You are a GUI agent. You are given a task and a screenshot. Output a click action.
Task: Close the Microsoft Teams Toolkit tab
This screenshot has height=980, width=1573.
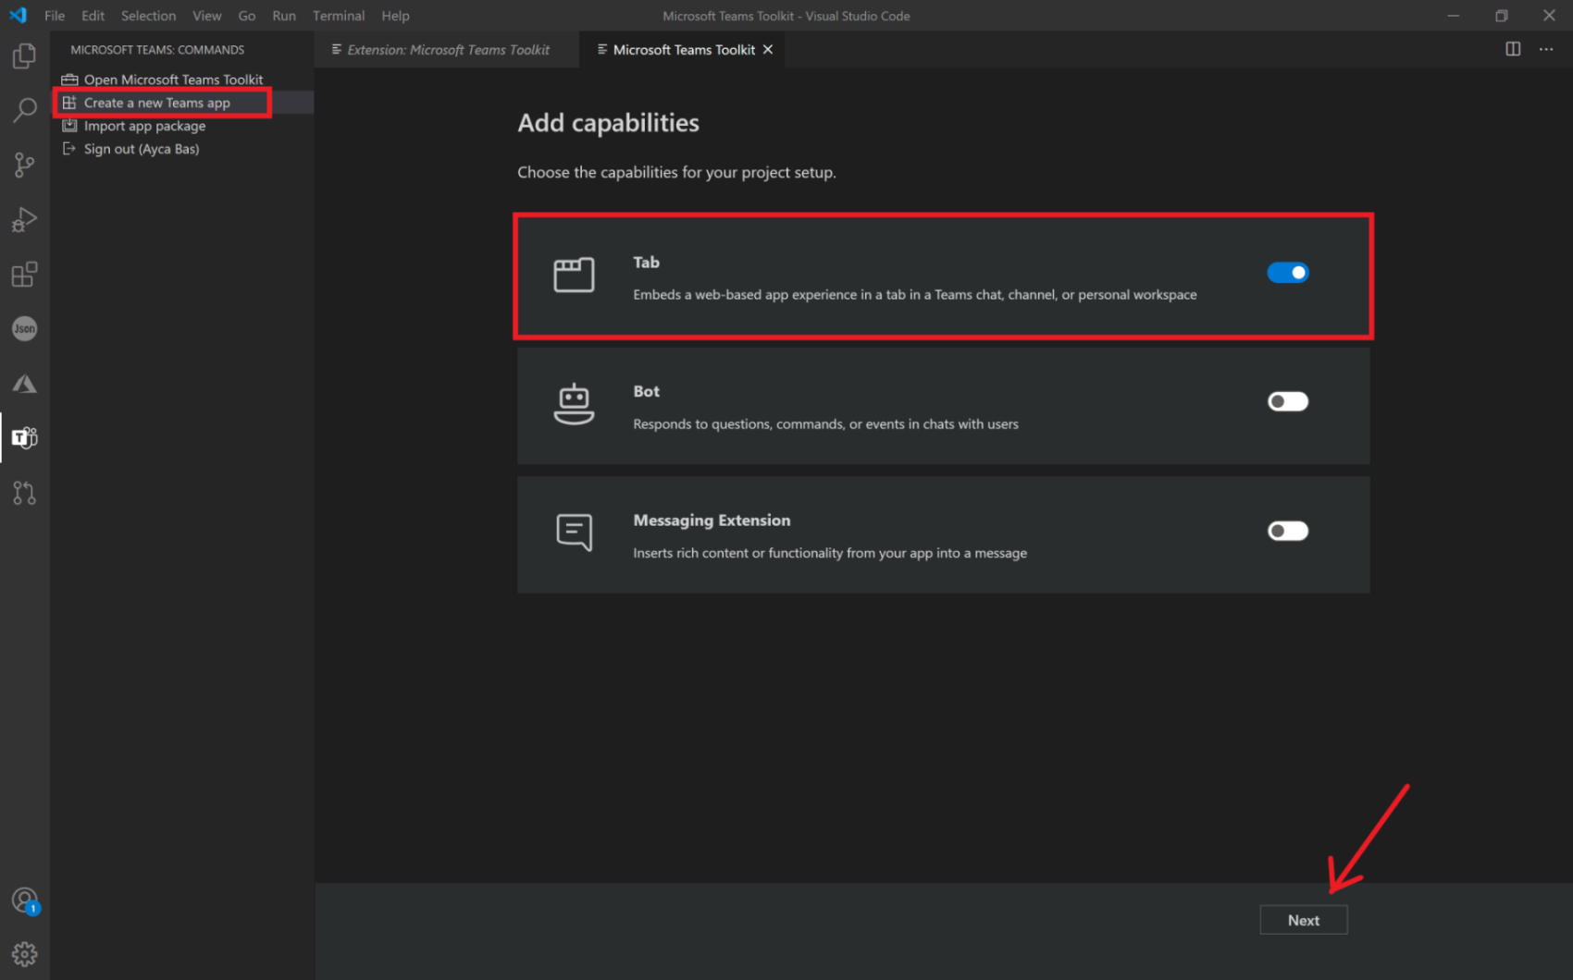point(768,50)
